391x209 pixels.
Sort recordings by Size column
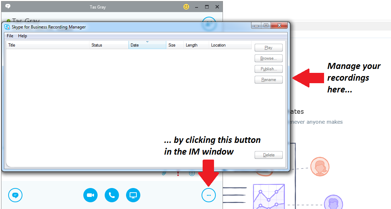[175, 45]
